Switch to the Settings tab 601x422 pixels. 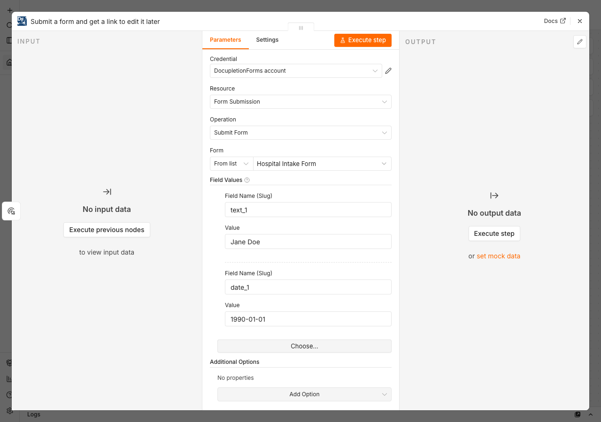[x=267, y=40]
